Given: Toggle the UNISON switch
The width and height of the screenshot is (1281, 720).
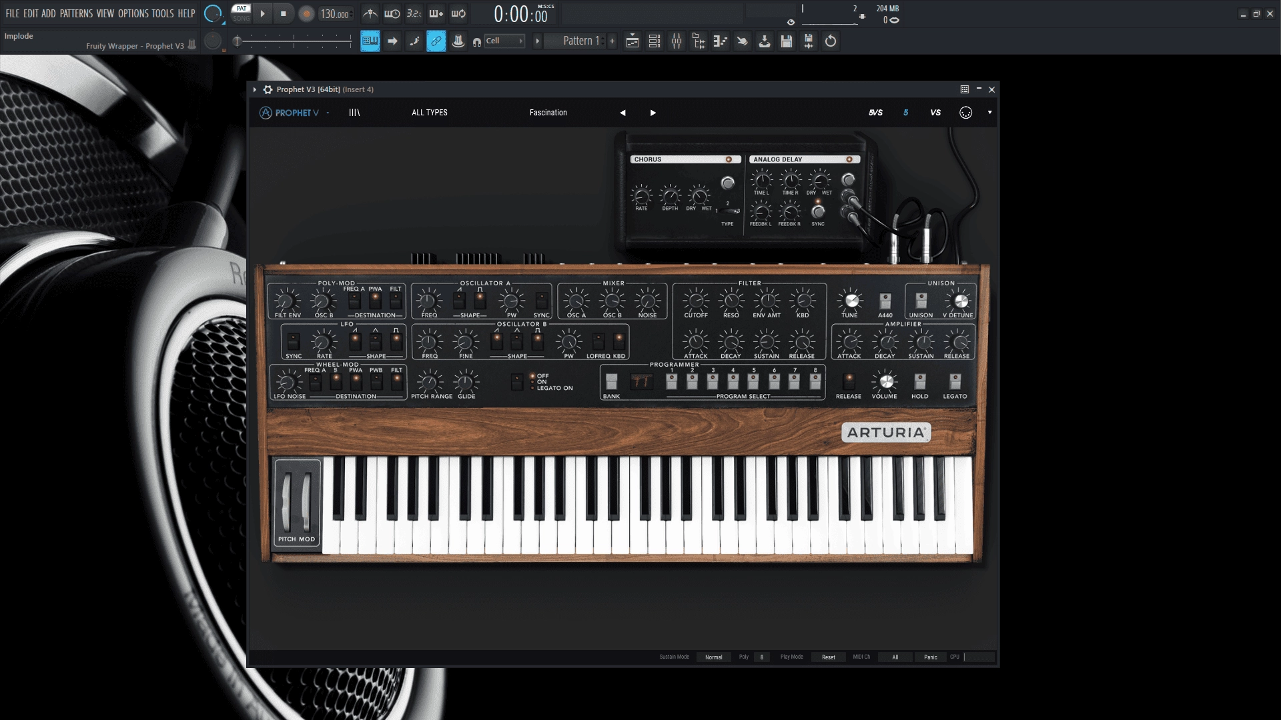Looking at the screenshot, I should point(921,301).
